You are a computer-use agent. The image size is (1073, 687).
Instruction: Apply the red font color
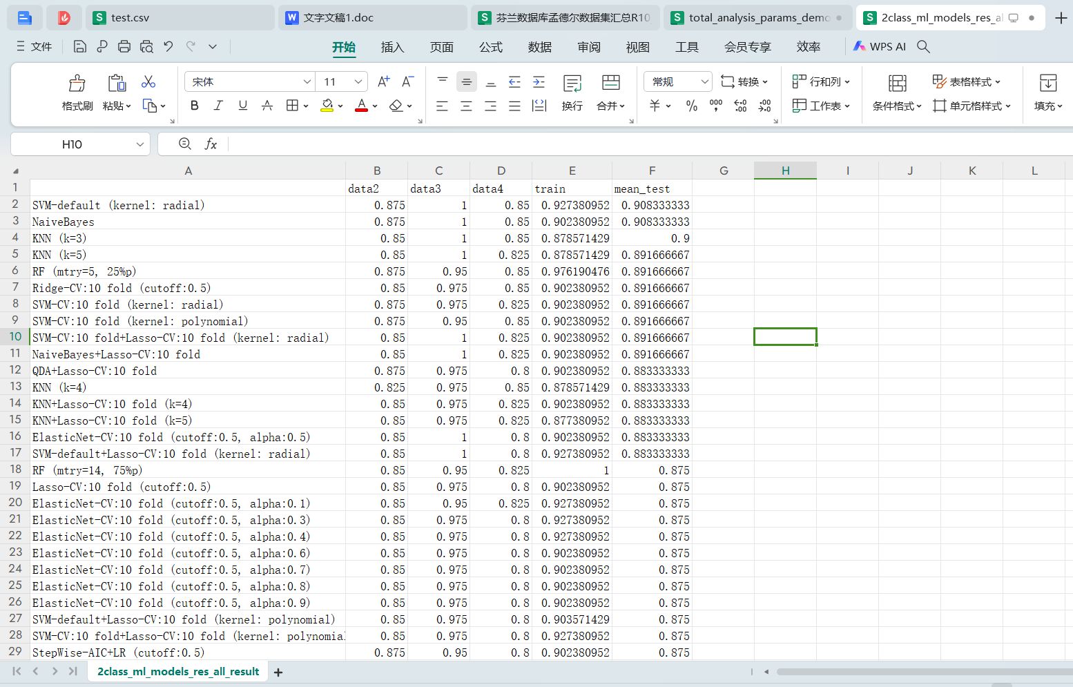(x=361, y=106)
